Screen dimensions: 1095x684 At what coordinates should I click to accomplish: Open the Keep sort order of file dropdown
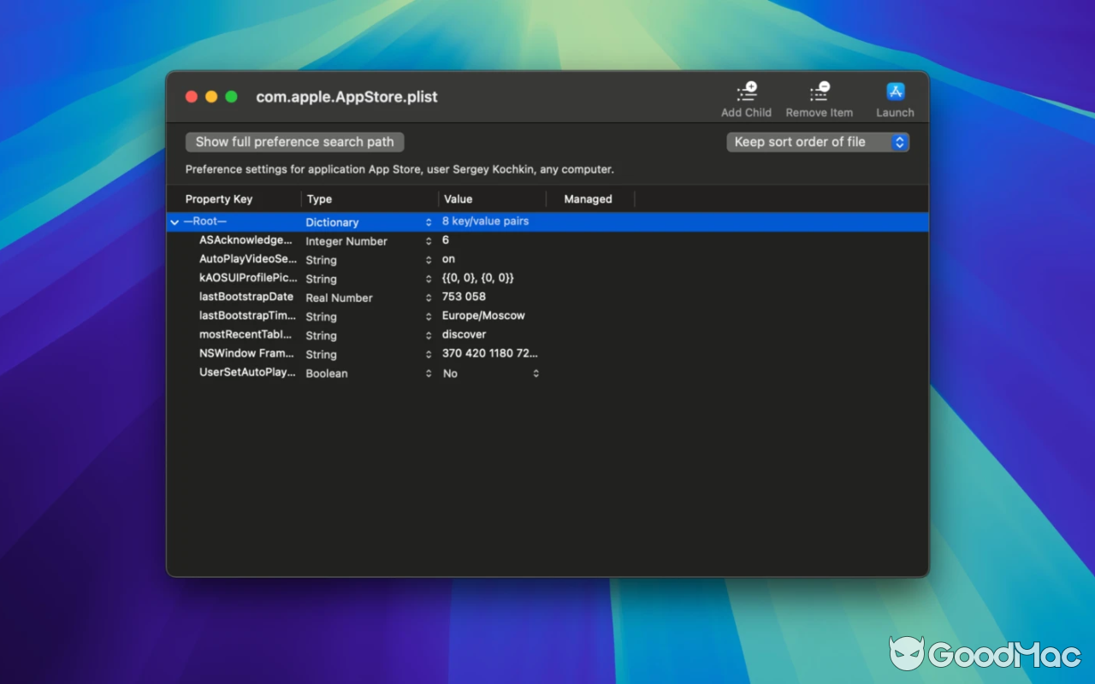897,142
